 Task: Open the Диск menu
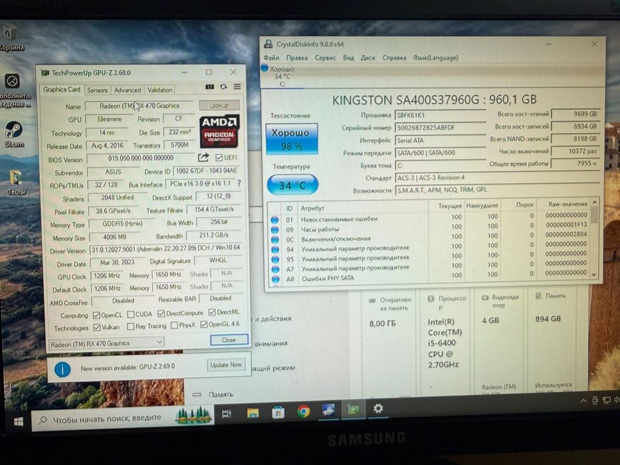(367, 58)
